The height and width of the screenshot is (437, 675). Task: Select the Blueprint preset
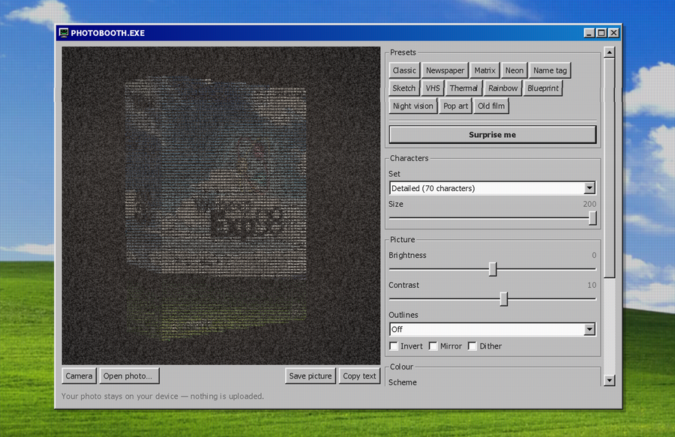coord(543,88)
